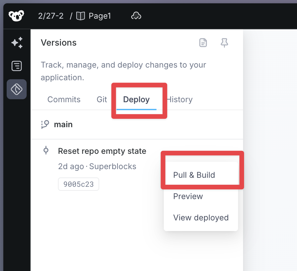This screenshot has width=297, height=271.
Task: Click the main branch icon
Action: pos(45,125)
